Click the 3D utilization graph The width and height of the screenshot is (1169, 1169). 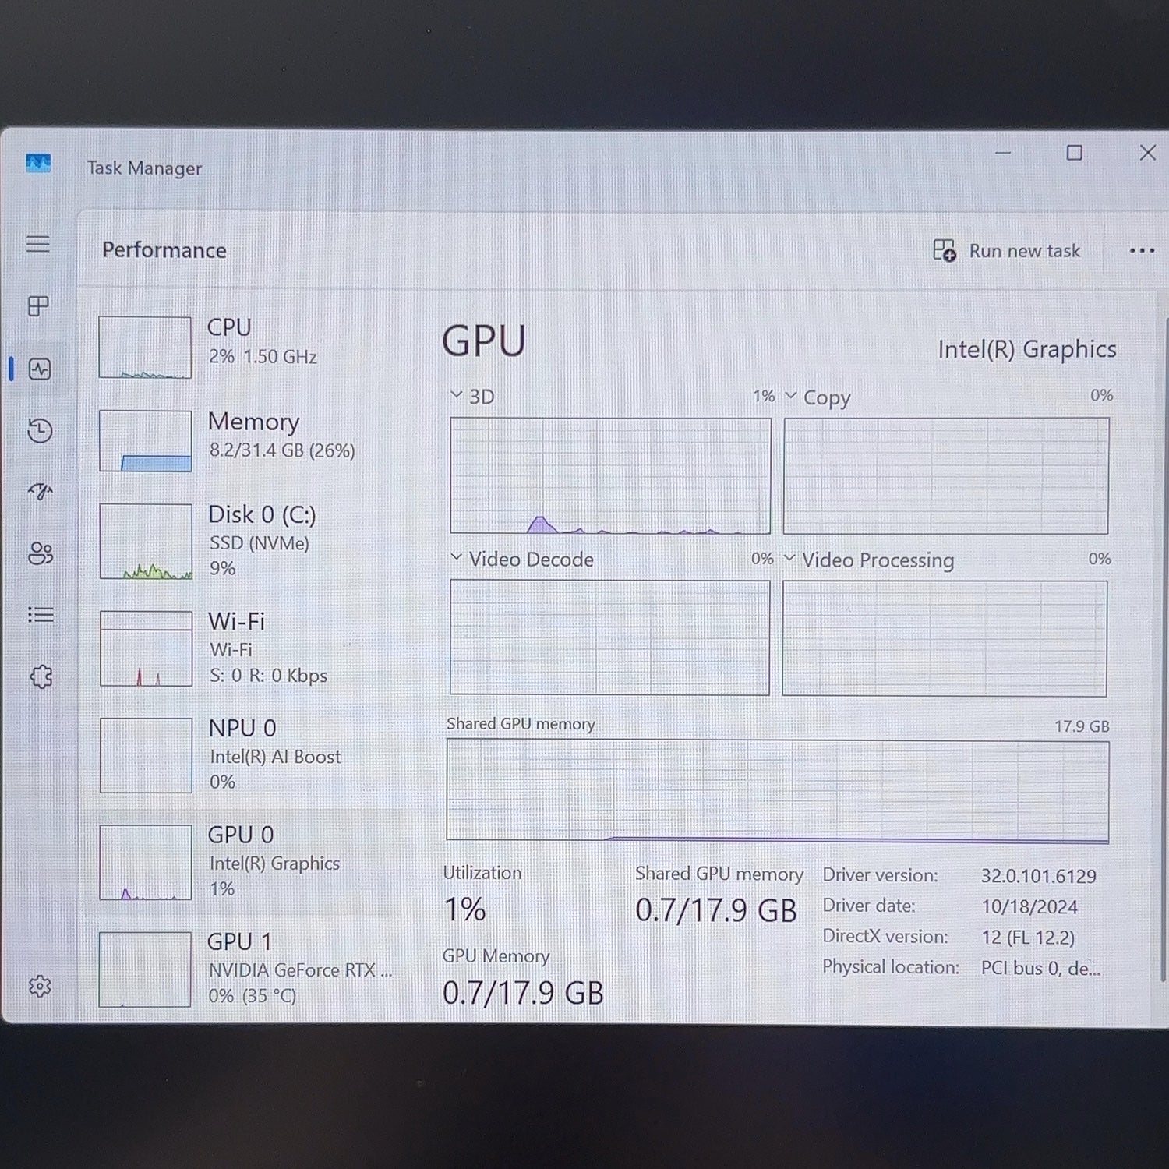coord(610,476)
